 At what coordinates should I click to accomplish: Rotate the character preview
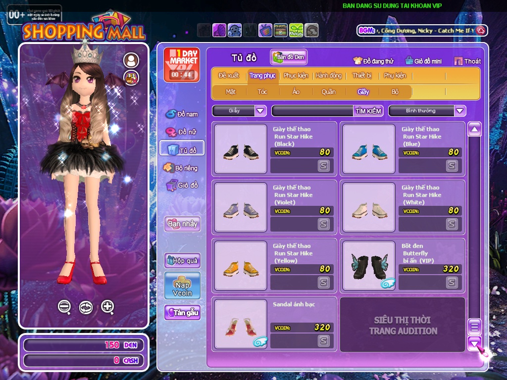click(x=86, y=307)
